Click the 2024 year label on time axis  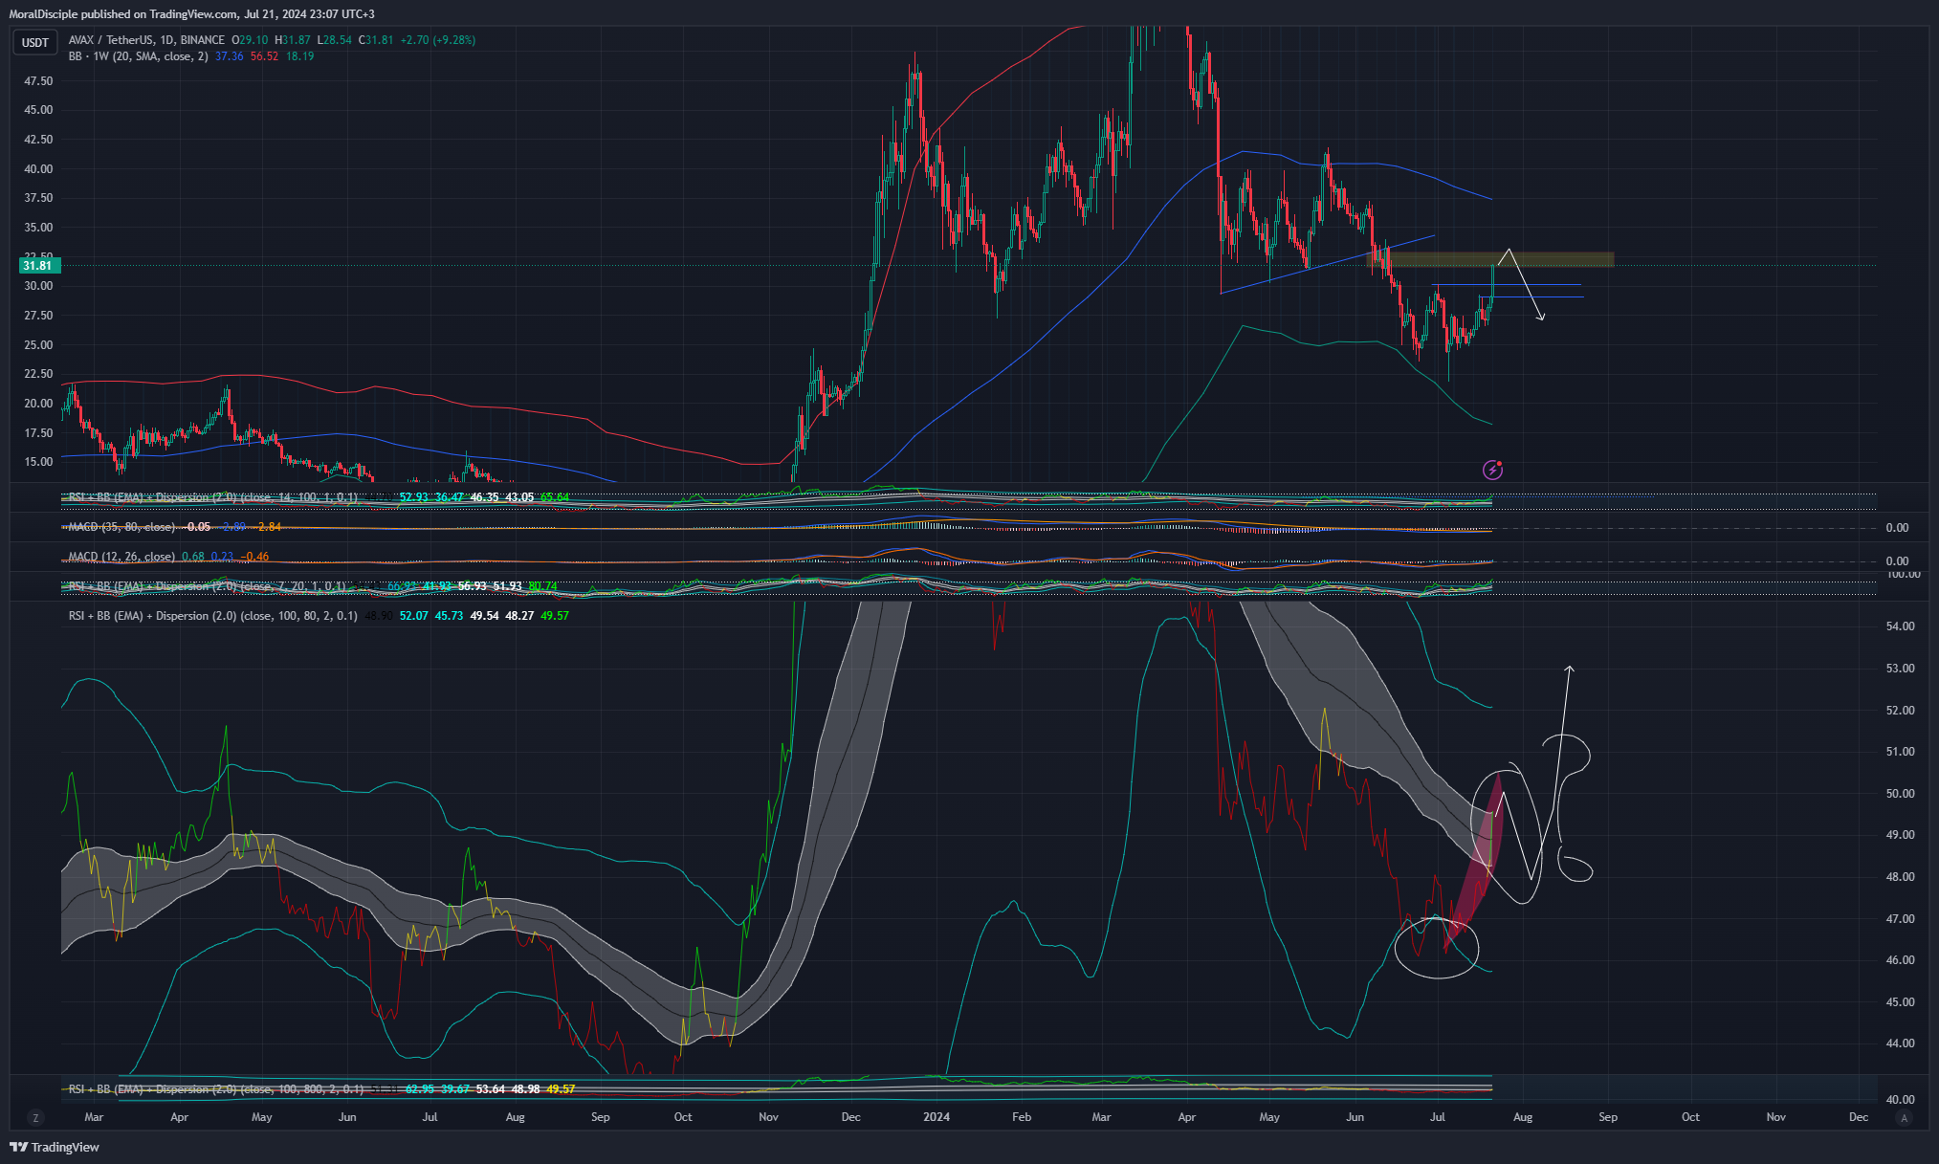936,1117
